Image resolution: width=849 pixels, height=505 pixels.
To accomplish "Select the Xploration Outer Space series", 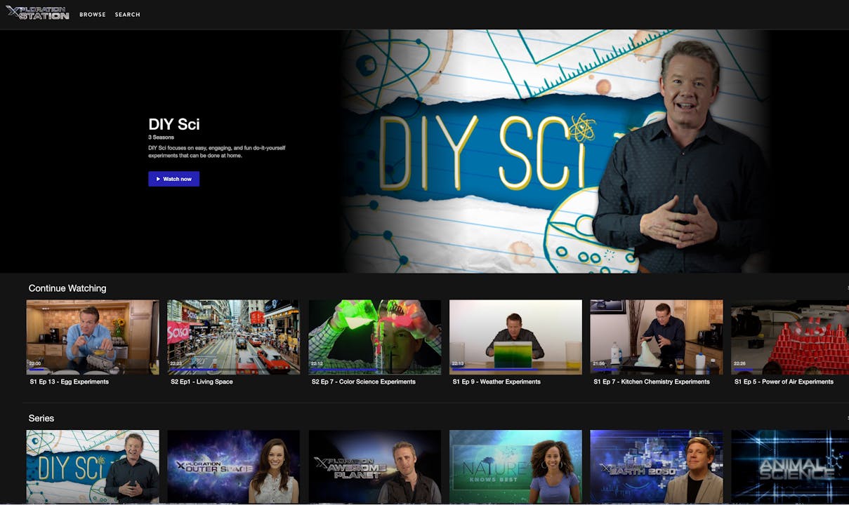I will (x=233, y=466).
